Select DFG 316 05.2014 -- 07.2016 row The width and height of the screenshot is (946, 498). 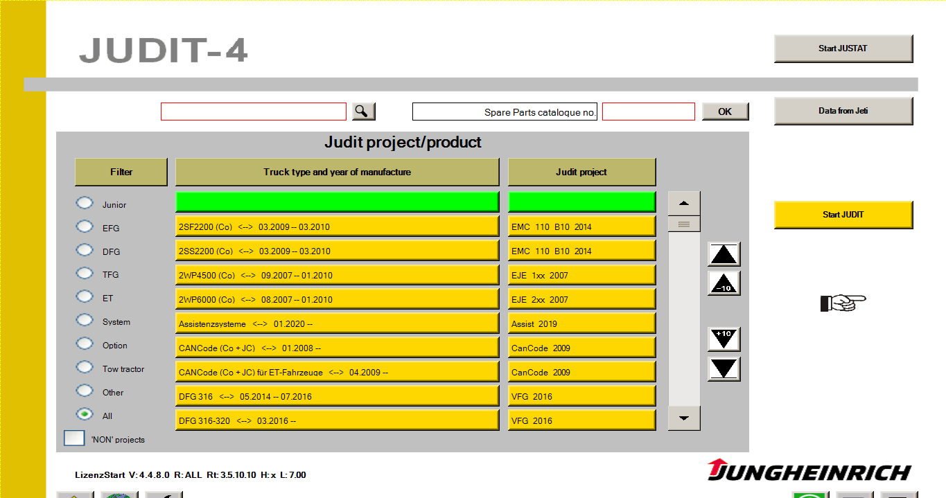pos(337,396)
